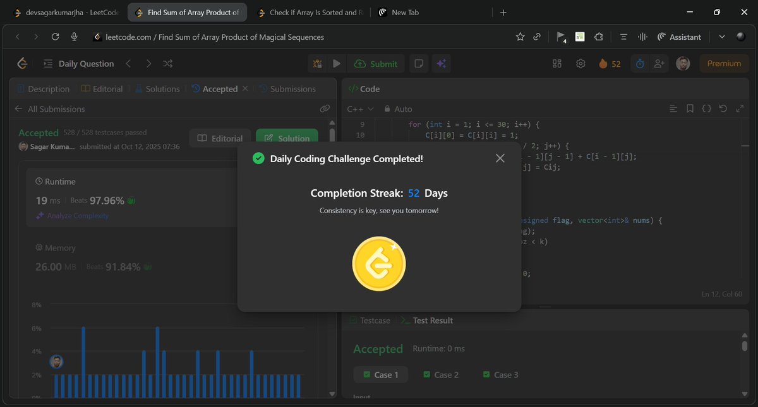Close the Daily Coding Challenge Completed popup

pyautogui.click(x=500, y=158)
